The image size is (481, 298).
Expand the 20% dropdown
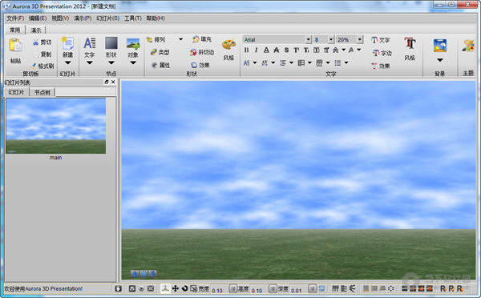[360, 39]
